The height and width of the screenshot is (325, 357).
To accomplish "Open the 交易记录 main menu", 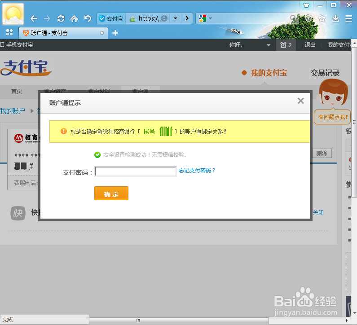I will (325, 73).
